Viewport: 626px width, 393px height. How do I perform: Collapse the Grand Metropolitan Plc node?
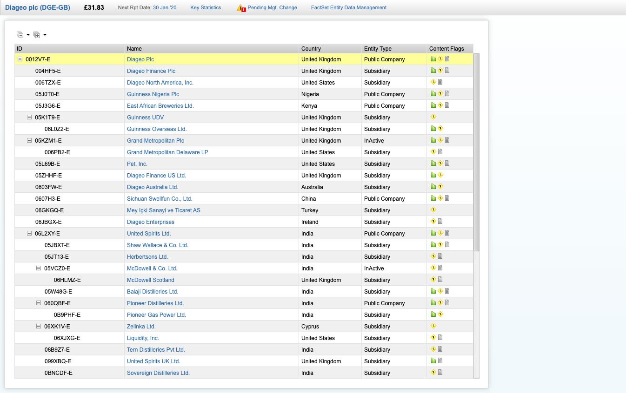coord(29,141)
